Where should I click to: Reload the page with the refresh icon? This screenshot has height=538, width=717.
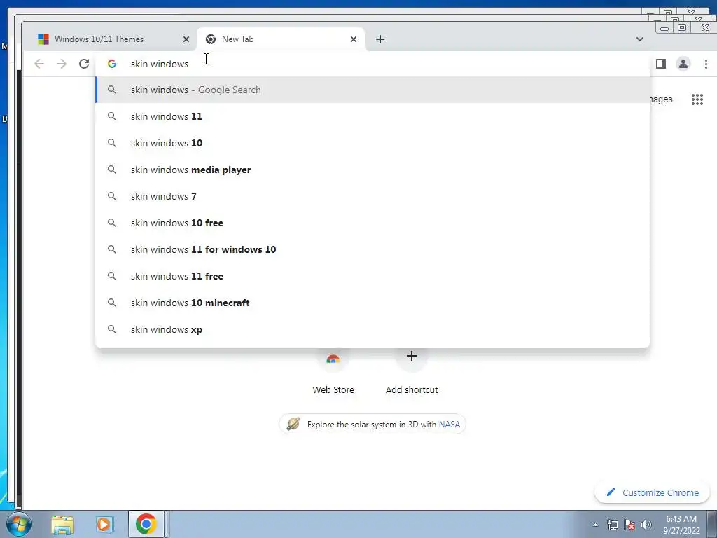84,64
